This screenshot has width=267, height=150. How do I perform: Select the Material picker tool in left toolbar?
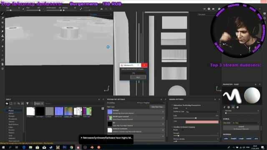3,40
